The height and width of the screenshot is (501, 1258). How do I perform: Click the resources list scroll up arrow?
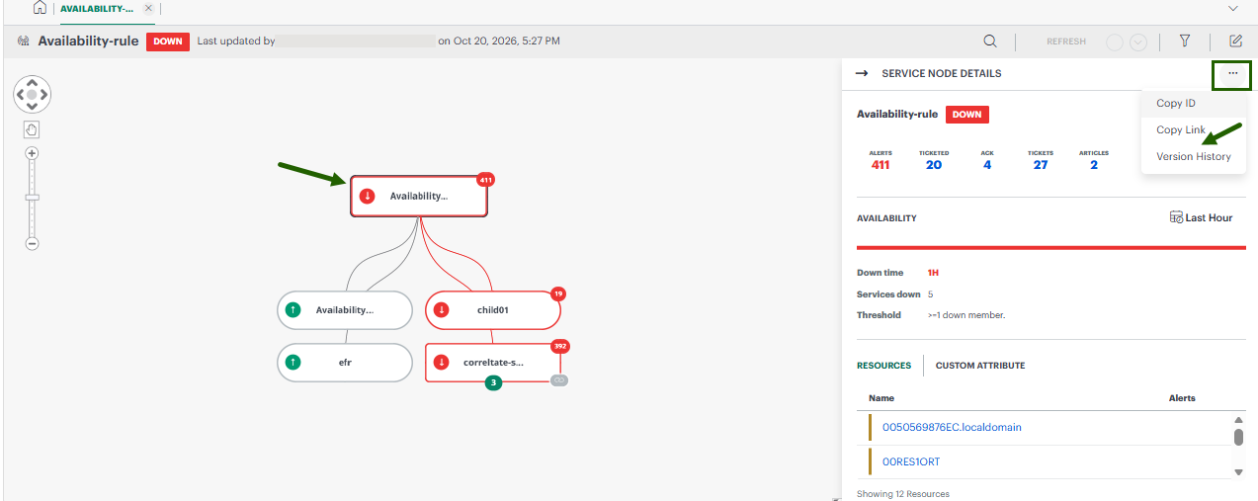(x=1238, y=420)
